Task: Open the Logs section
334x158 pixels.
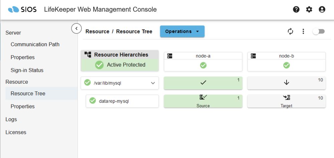Action: coord(11,119)
